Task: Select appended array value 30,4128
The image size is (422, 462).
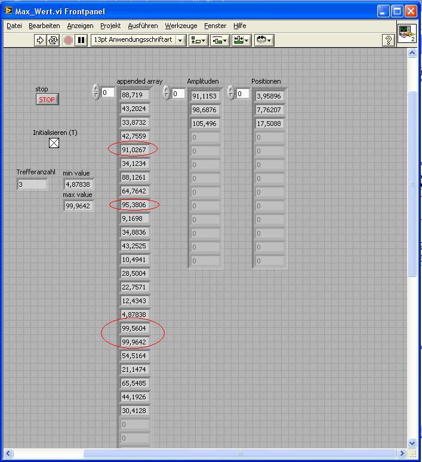Action: tap(135, 411)
